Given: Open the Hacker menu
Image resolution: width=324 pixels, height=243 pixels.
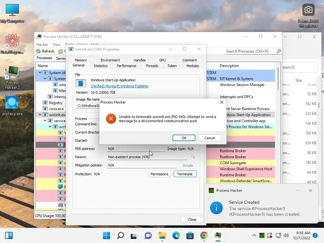Looking at the screenshot, I should (42, 44).
